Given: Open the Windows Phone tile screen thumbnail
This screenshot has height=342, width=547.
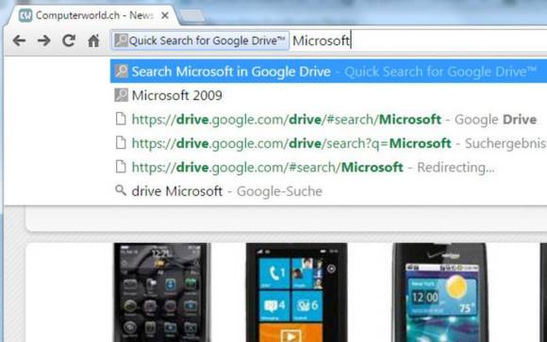Looking at the screenshot, I should [296, 292].
